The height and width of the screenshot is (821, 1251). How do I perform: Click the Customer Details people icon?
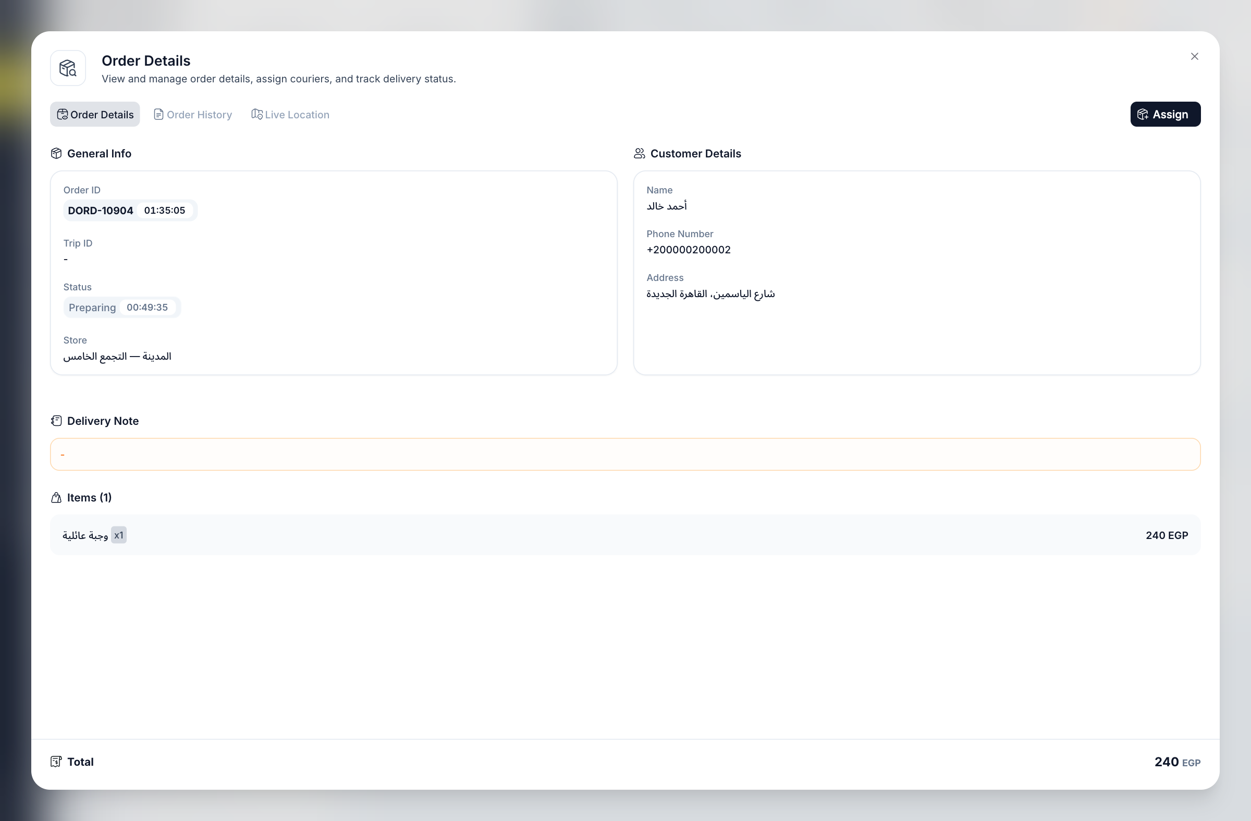click(639, 153)
